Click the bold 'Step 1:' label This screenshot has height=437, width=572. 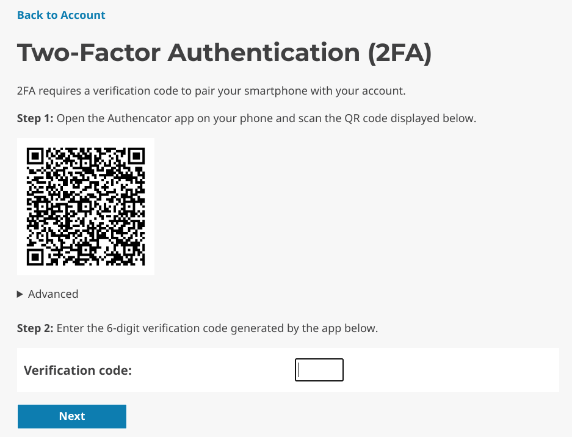pos(35,118)
